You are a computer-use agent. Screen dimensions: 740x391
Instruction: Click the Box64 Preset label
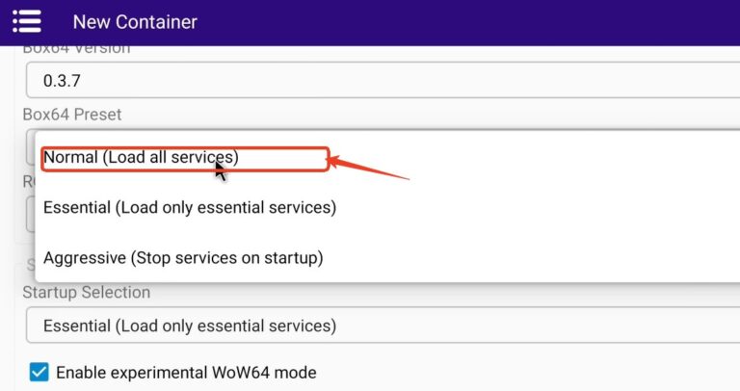[x=72, y=115]
